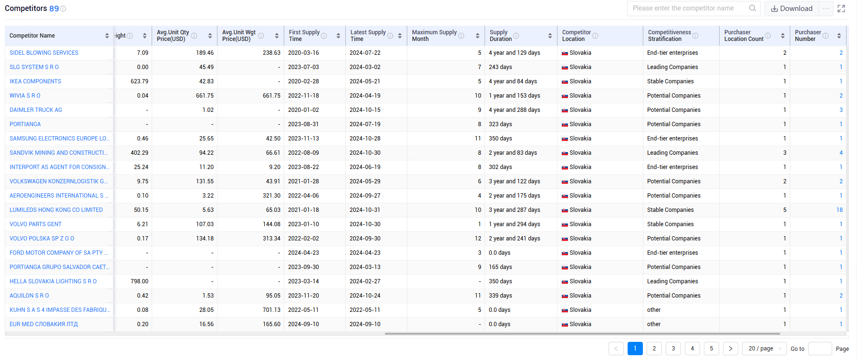Open LUMILEDS HONG KONG CO LIMITED link
The image size is (857, 359).
pos(56,210)
